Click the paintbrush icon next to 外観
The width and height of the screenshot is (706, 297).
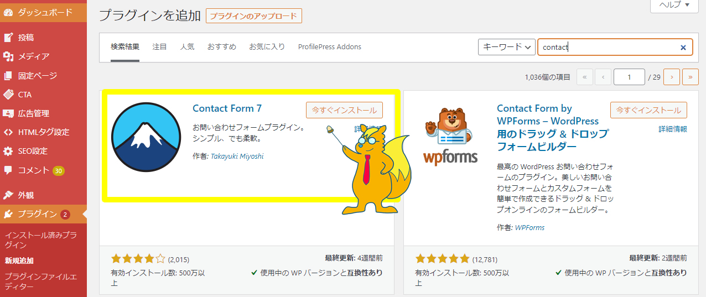(8, 195)
